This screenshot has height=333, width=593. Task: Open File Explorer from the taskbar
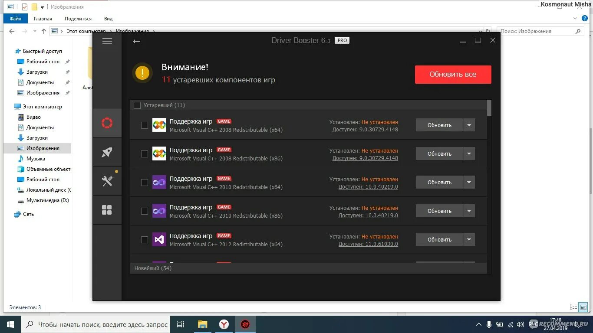pyautogui.click(x=202, y=324)
